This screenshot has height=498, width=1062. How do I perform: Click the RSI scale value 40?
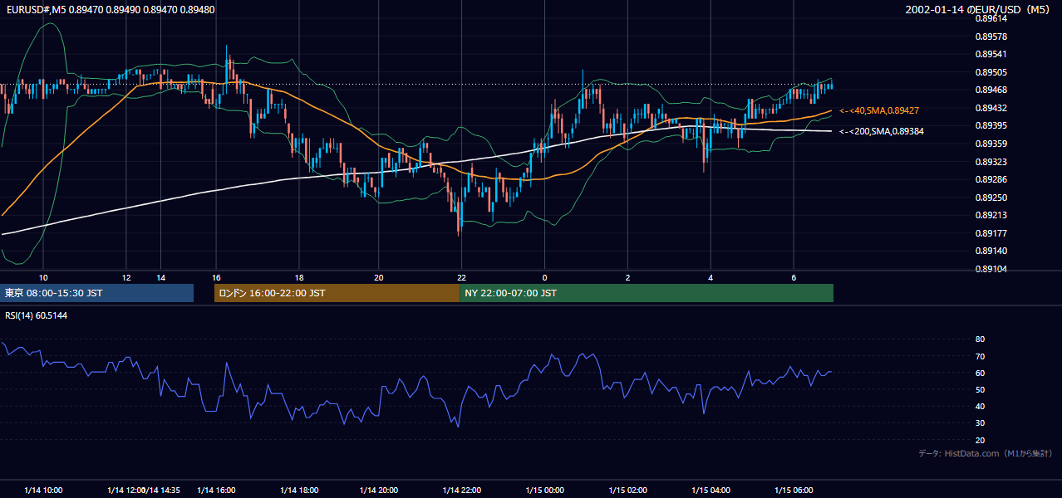point(980,406)
